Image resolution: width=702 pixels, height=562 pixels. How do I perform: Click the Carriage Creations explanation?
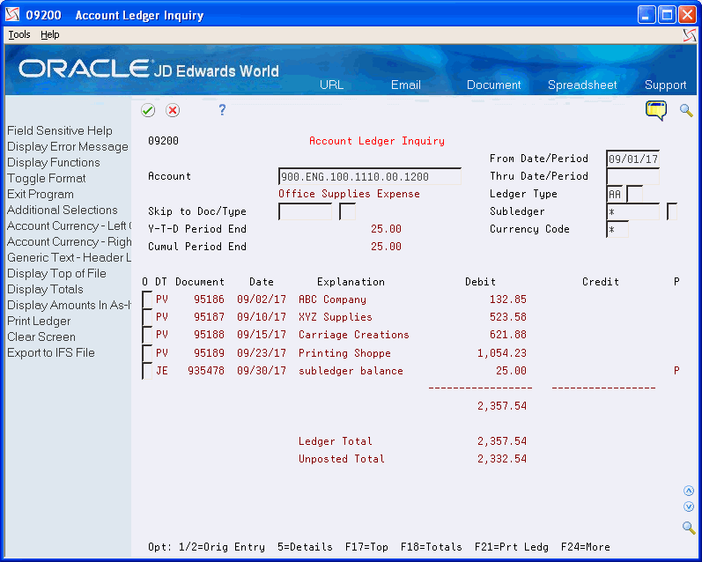click(354, 335)
